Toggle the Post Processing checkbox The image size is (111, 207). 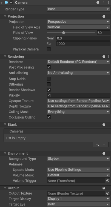click(49, 67)
